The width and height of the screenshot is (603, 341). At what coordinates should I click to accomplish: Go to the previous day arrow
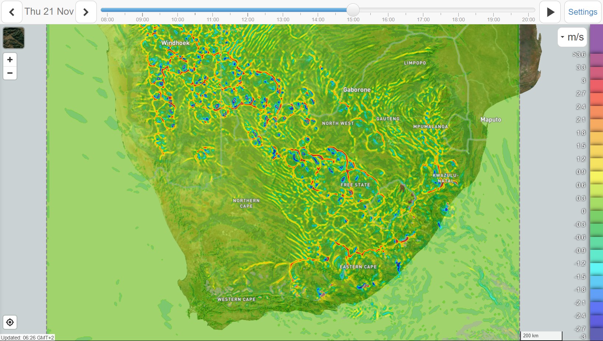[x=12, y=12]
